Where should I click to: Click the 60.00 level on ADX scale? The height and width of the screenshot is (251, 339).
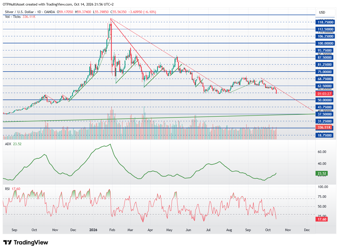(322, 152)
